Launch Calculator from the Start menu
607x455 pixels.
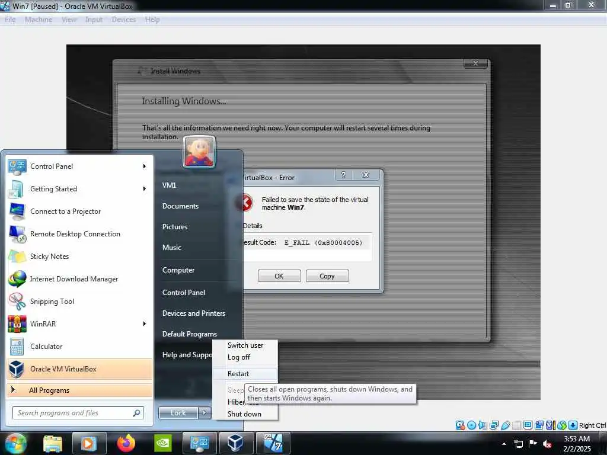79,346
